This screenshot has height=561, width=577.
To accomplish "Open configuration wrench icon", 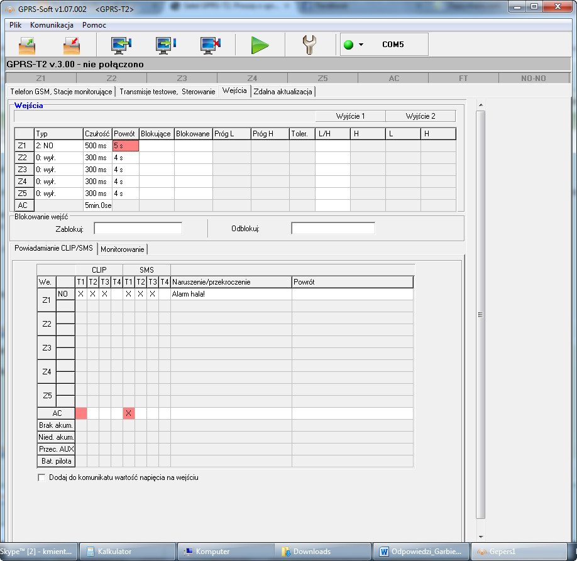I will pos(309,45).
